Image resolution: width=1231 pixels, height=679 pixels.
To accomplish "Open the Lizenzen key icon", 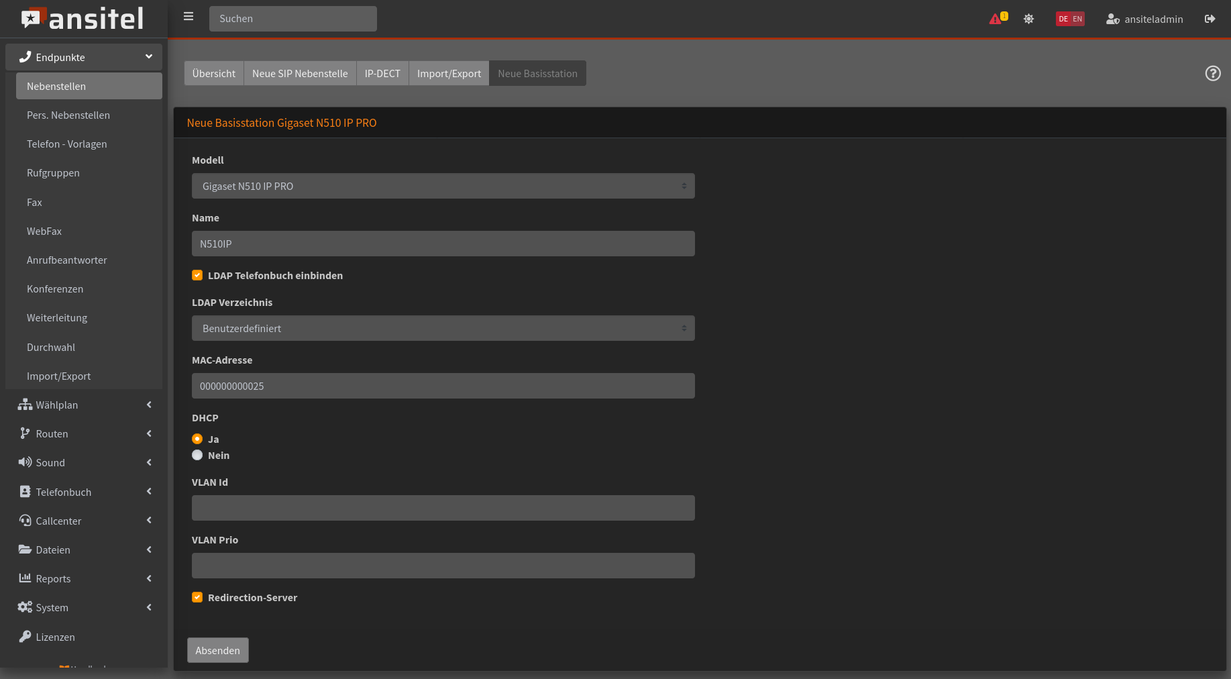I will [25, 637].
